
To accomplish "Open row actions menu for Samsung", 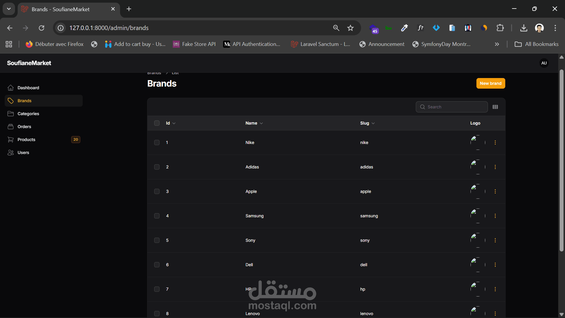I will click(x=495, y=216).
